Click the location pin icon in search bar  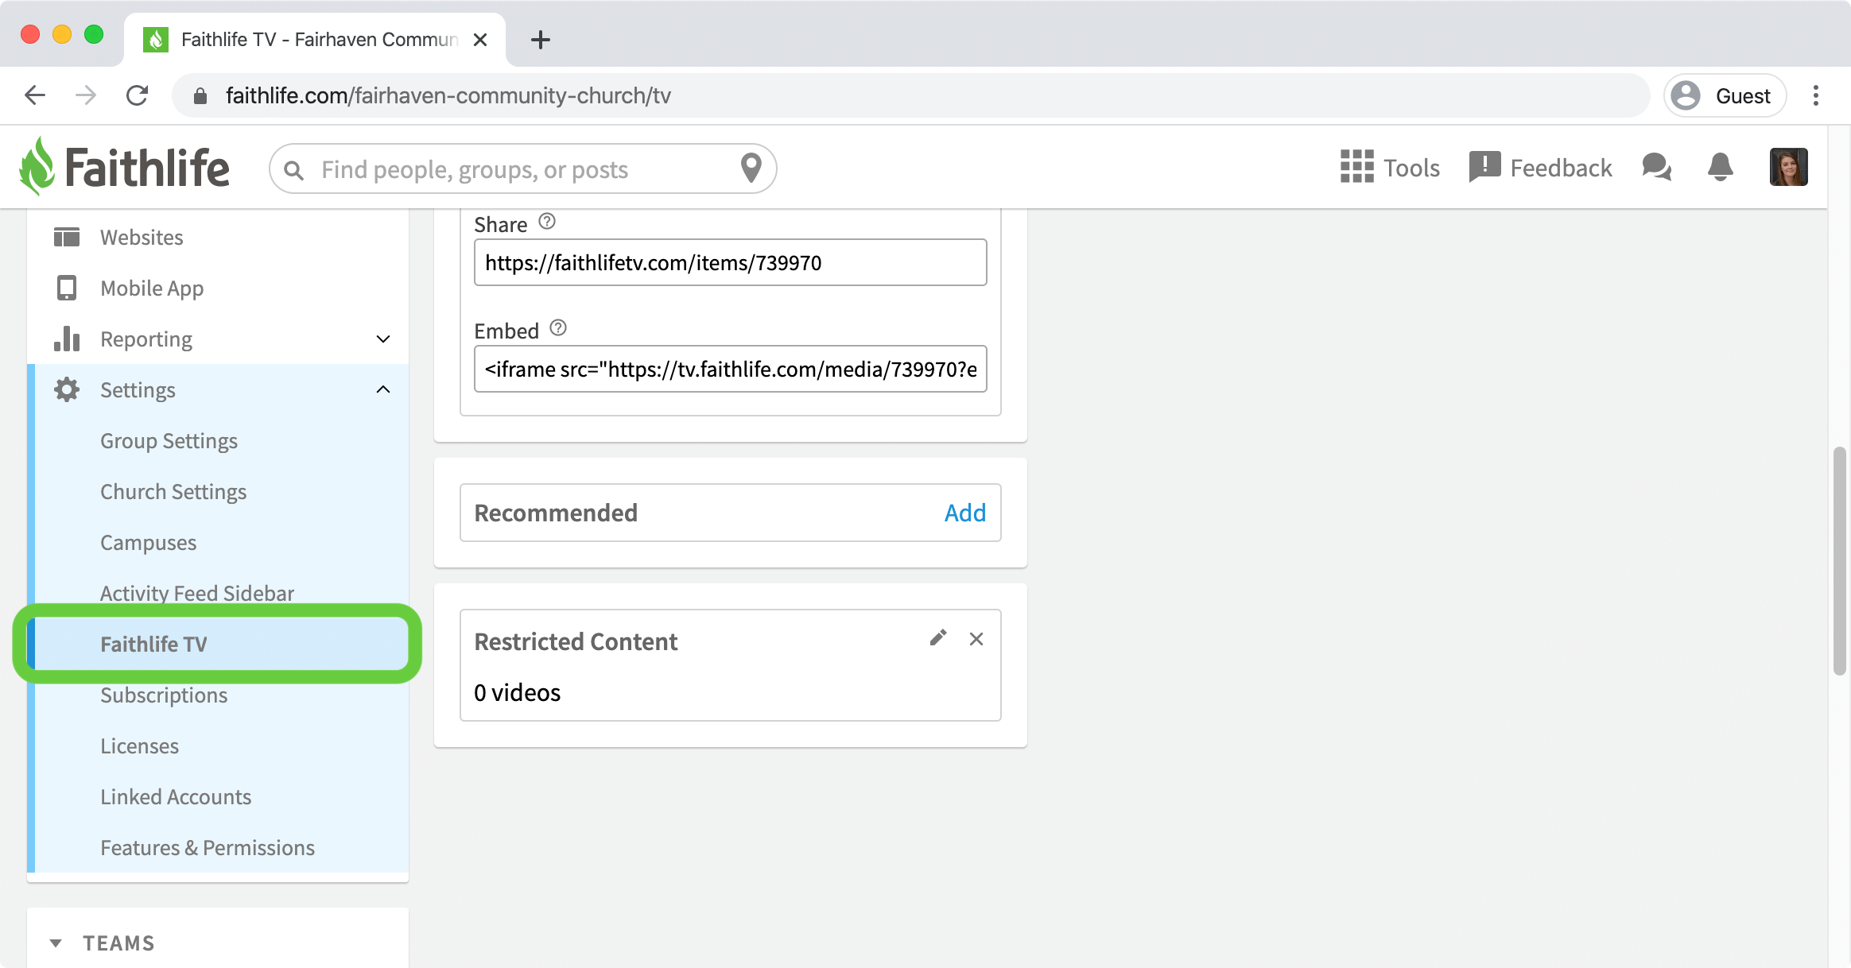coord(751,168)
